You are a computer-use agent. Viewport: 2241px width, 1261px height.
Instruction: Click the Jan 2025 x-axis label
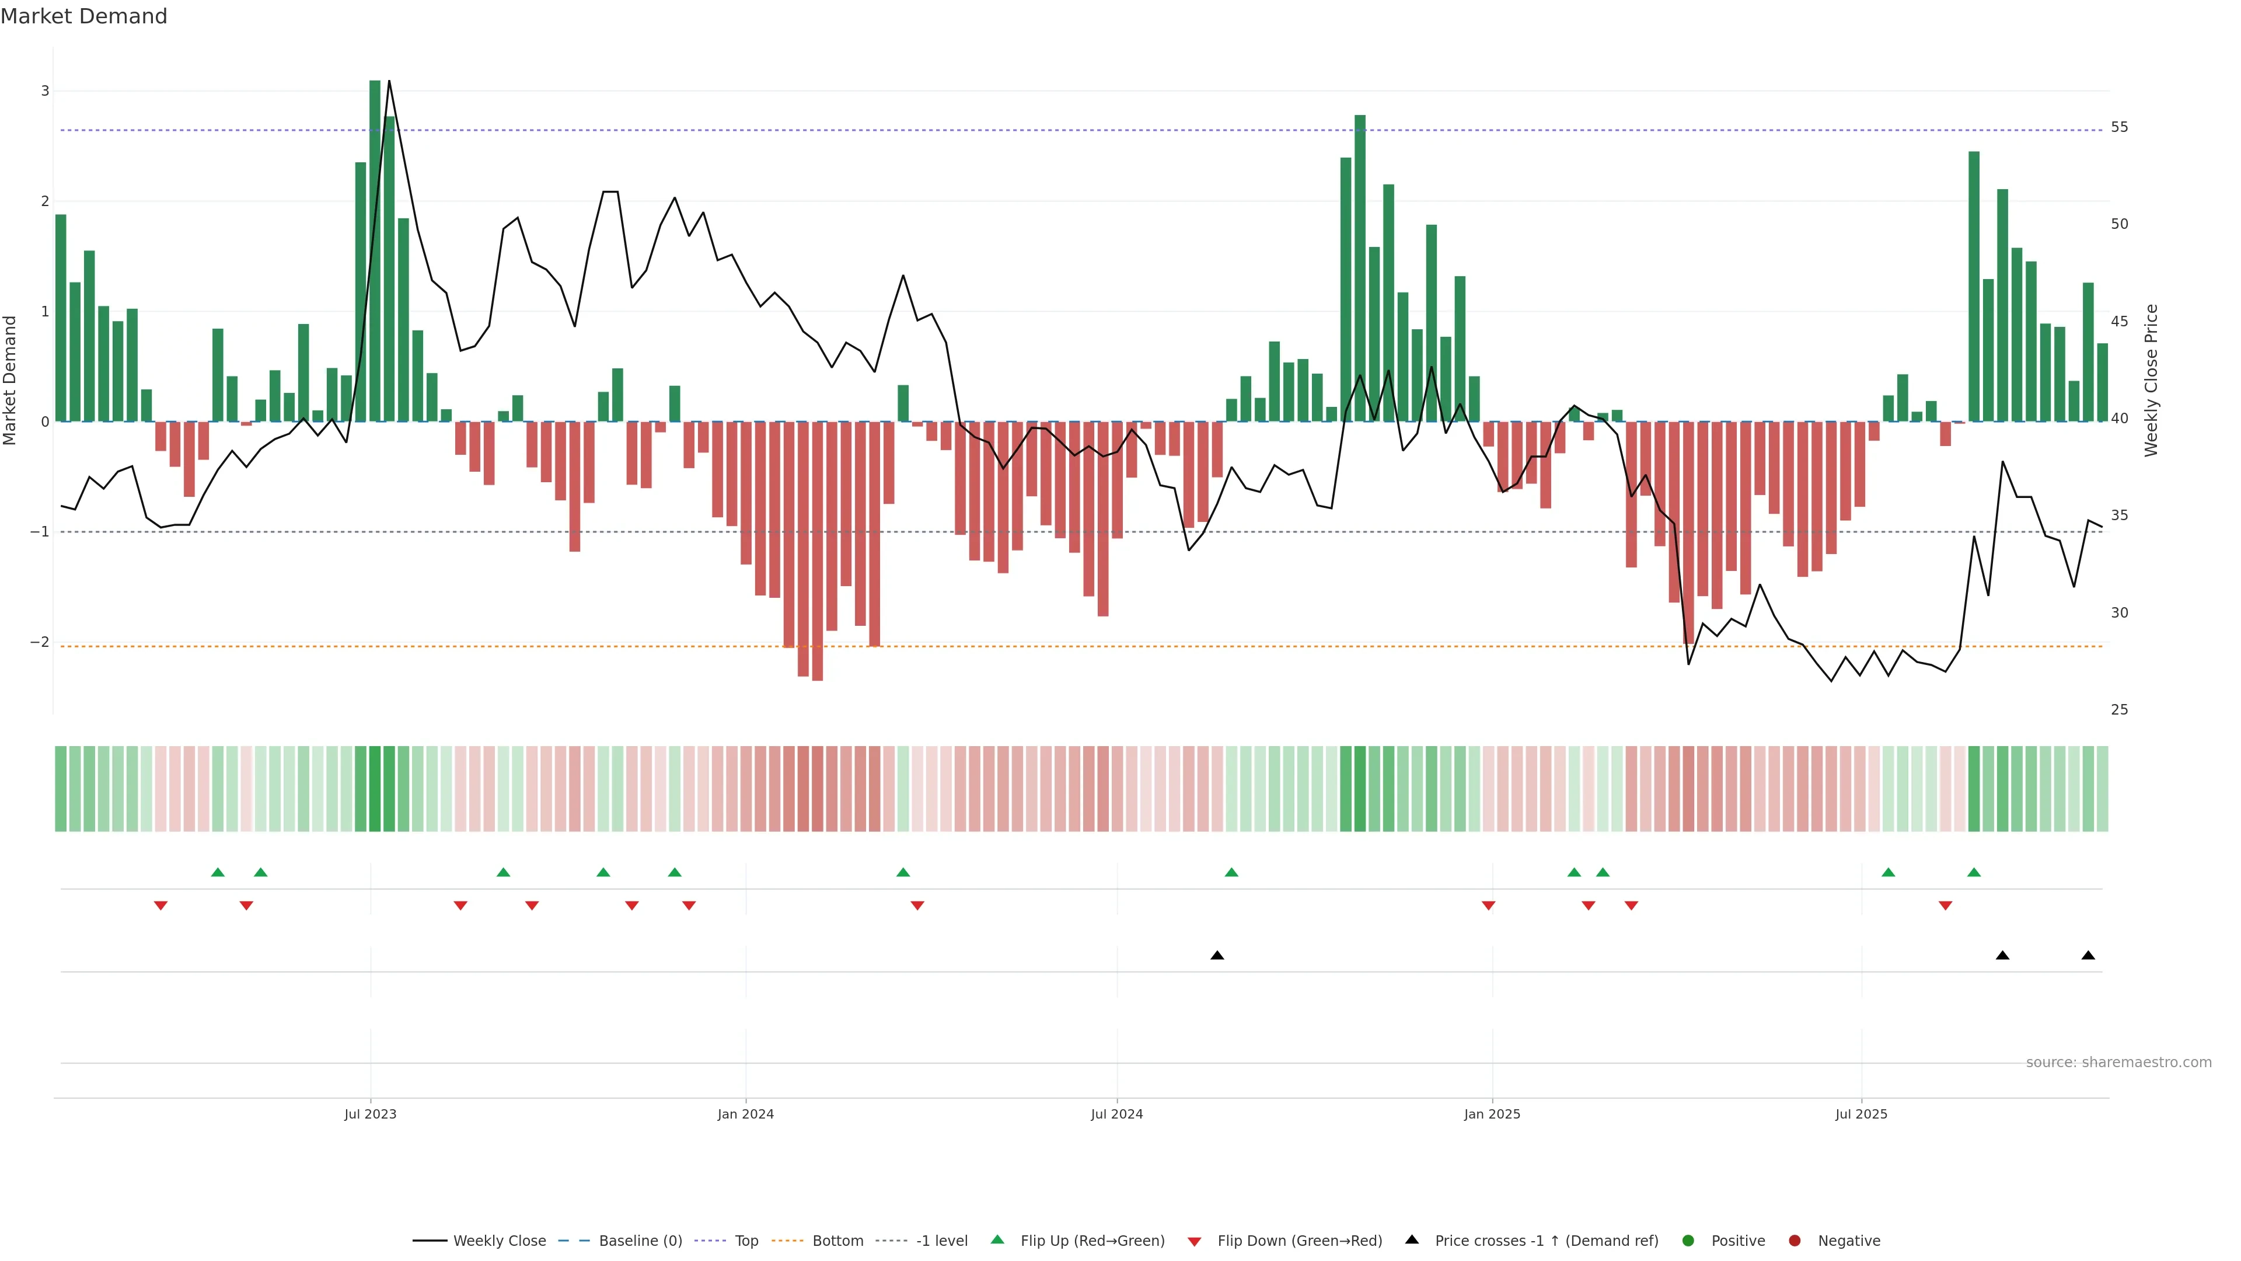pyautogui.click(x=1491, y=1114)
